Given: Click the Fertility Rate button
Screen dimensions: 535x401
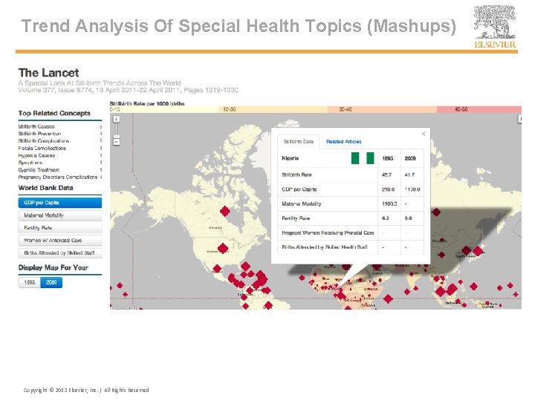Looking at the screenshot, I should (59, 228).
